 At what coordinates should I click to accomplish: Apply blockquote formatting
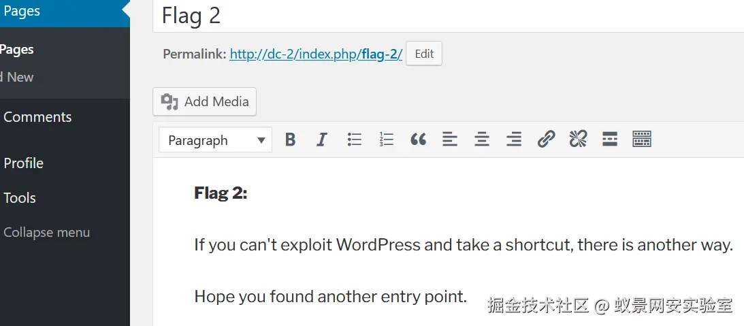pos(418,140)
